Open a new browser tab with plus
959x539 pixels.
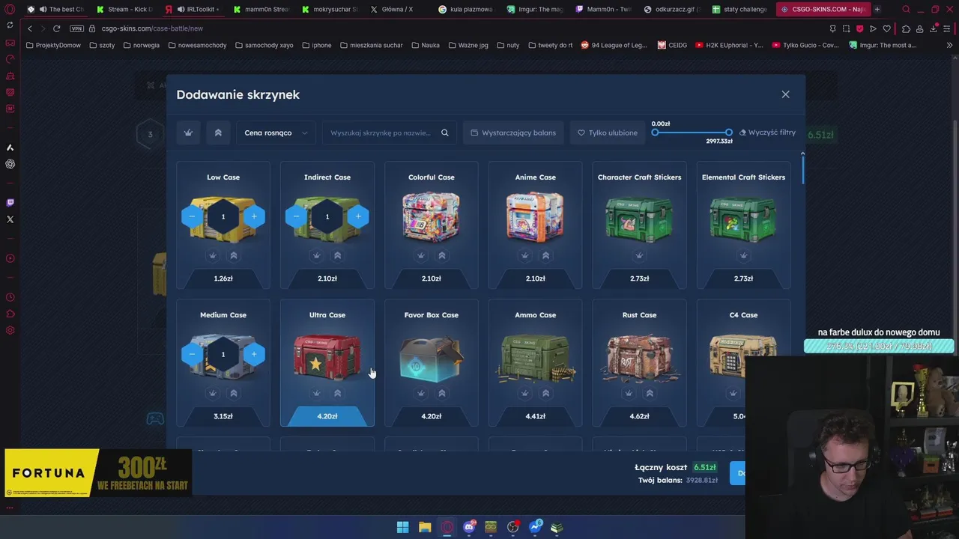877,9
